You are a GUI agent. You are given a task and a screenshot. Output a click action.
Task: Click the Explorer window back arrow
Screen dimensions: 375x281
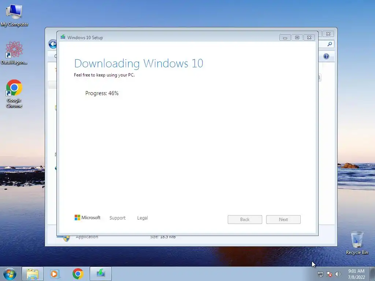[x=53, y=44]
